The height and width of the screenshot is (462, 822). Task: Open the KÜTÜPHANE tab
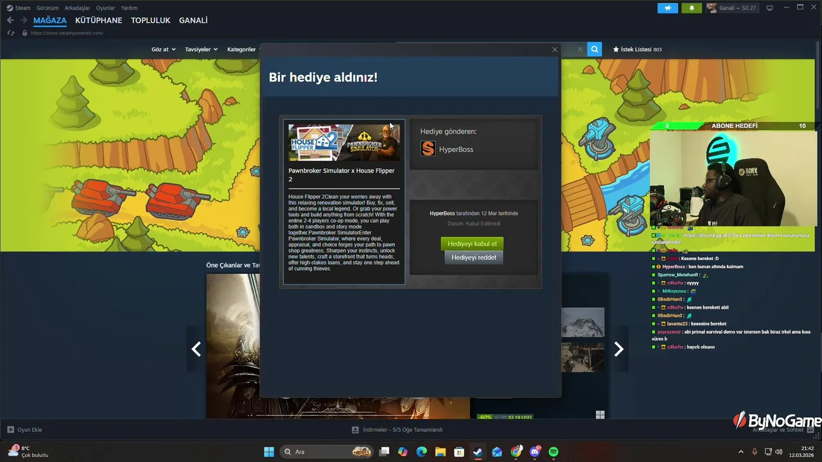98,21
